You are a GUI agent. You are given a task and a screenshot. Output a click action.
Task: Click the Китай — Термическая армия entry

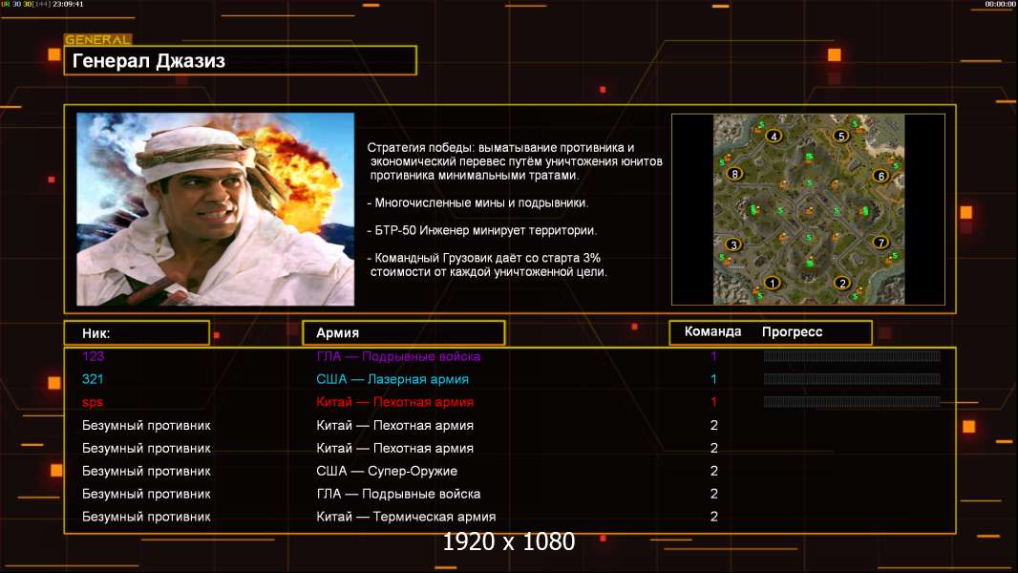tap(406, 517)
